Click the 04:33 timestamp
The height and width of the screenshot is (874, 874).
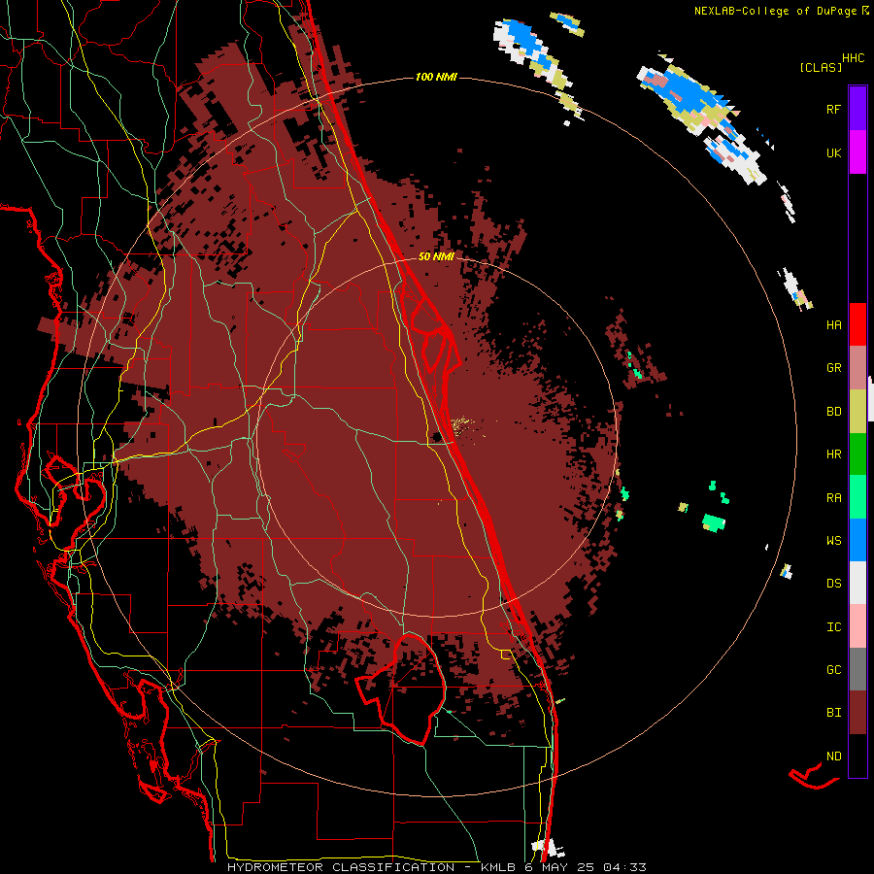pyautogui.click(x=624, y=867)
